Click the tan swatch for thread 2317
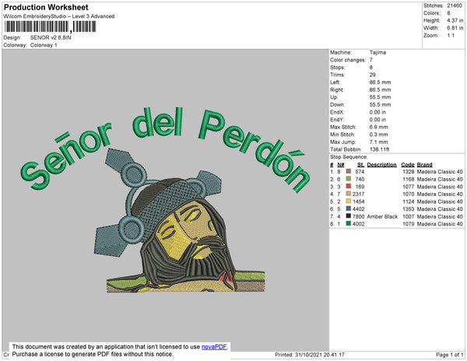The height and width of the screenshot is (361, 467). pos(348,194)
